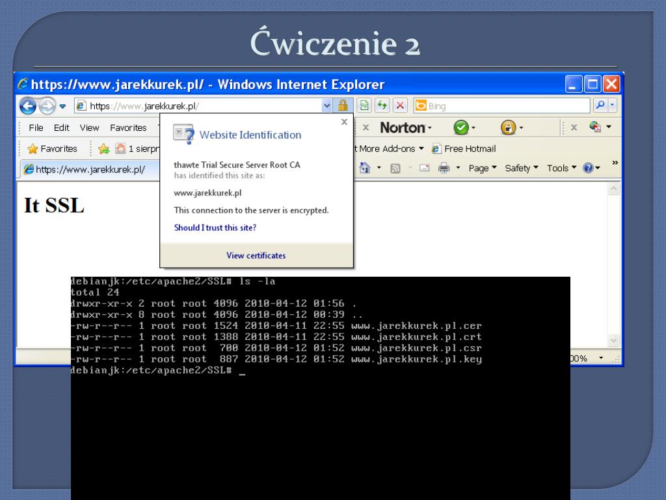Click the Compatibility View icon
666x500 pixels.
pos(364,105)
